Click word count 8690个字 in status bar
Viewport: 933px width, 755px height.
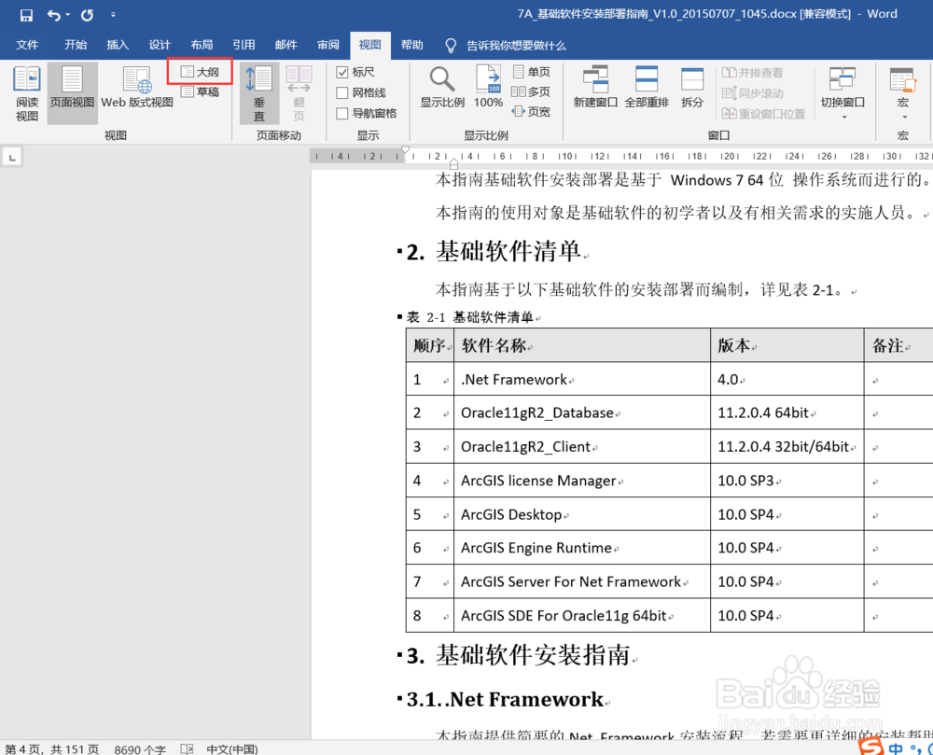pyautogui.click(x=140, y=749)
